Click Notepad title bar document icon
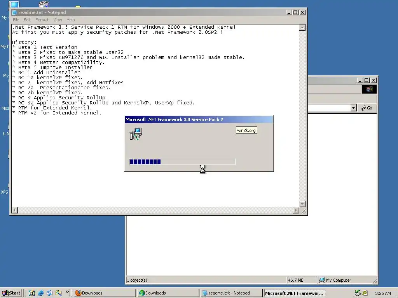The height and width of the screenshot is (298, 398). [14, 12]
